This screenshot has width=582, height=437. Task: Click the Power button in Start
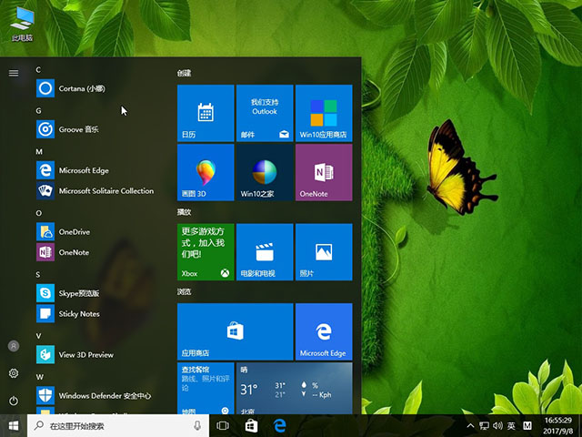coord(14,401)
